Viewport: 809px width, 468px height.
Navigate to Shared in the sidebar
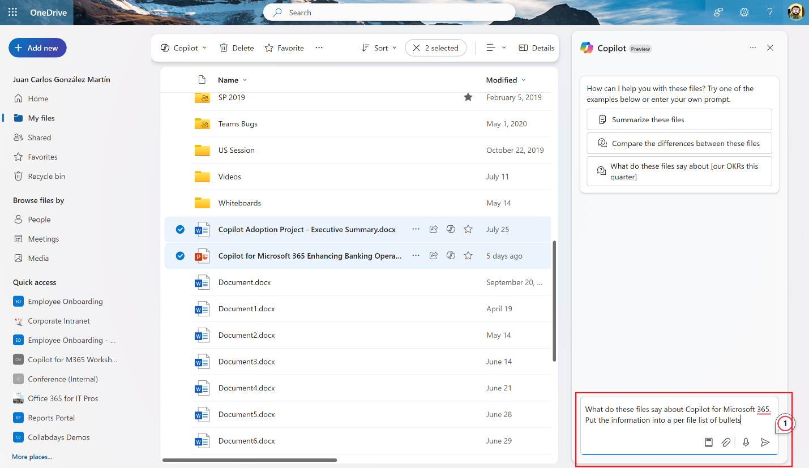(39, 137)
